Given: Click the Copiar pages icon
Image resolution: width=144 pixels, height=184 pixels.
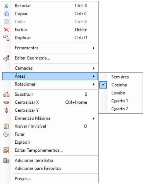Looking at the screenshot, I should [x=6, y=14].
